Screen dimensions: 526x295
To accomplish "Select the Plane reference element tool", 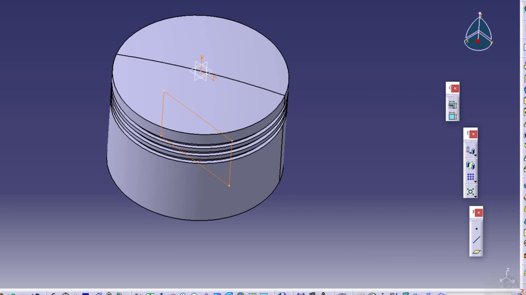I will 476,252.
